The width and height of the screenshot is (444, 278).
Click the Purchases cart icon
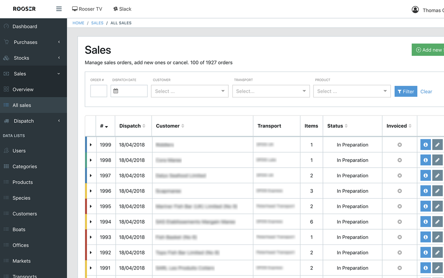click(6, 42)
